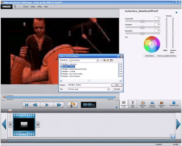
Task: Click the orange timeline playhead marker
Action: click(x=10, y=110)
